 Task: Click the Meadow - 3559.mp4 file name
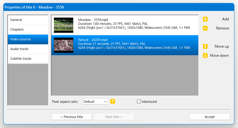(93, 20)
